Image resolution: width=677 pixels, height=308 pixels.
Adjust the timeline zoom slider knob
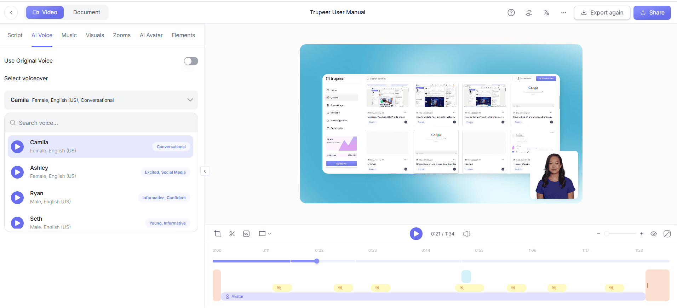607,234
